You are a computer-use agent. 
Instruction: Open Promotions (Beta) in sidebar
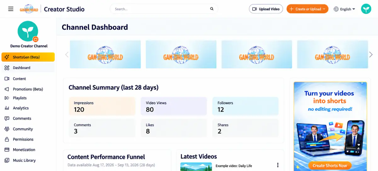click(28, 89)
